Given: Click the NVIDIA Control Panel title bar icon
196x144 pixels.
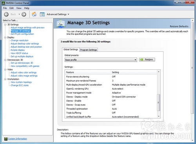Looking at the screenshot, I should pos(4,3).
